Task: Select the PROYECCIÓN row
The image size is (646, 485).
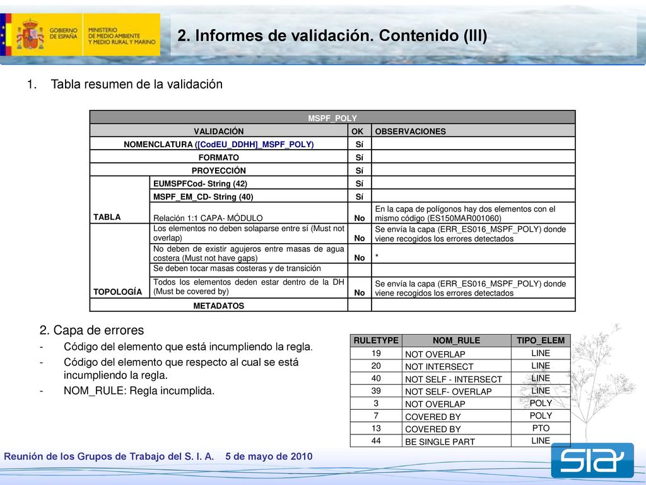Action: (332, 171)
